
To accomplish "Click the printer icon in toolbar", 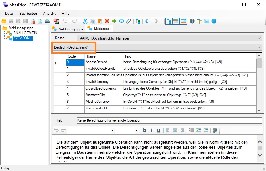I will 47,21.
